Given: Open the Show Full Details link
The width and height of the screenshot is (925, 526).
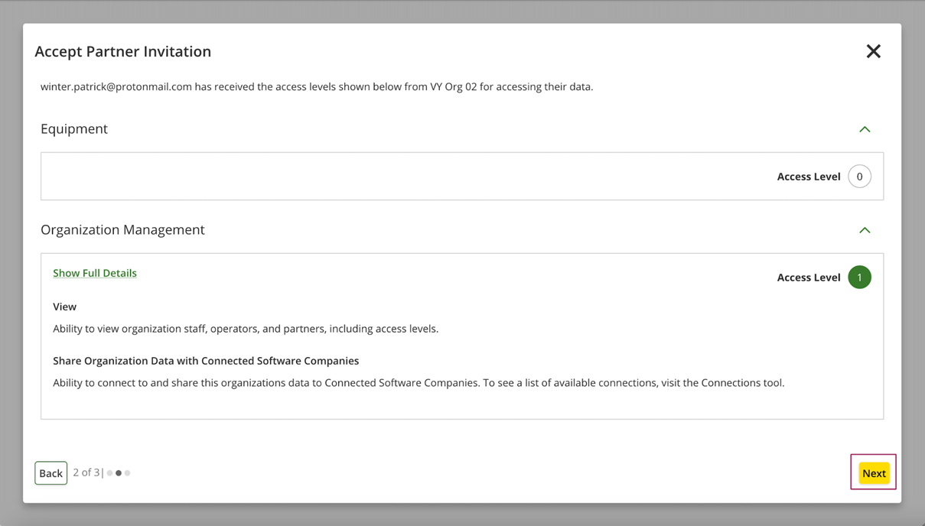Looking at the screenshot, I should tap(95, 273).
